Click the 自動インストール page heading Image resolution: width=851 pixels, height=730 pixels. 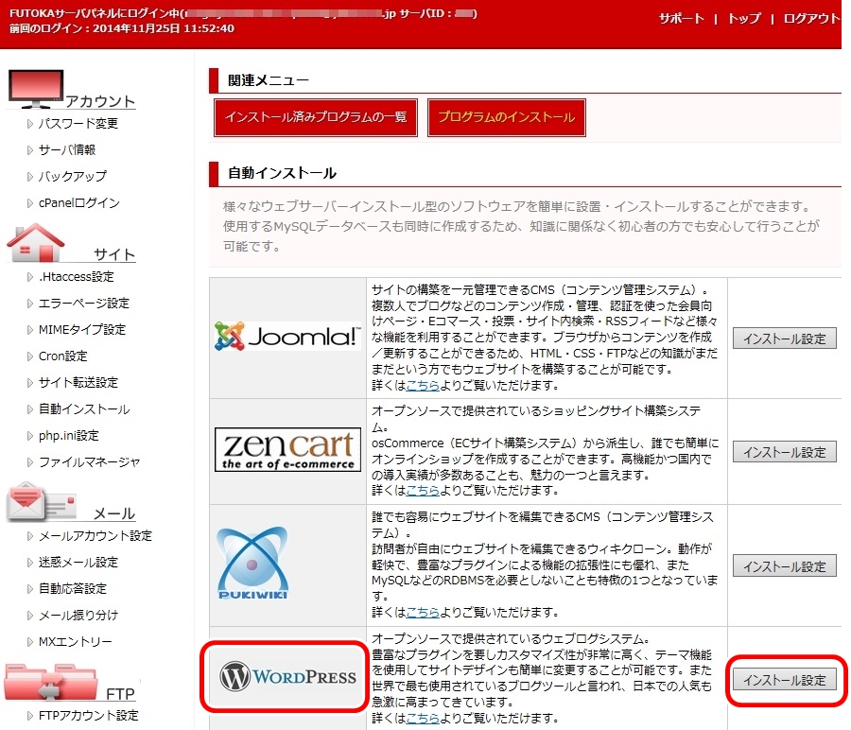[x=282, y=173]
